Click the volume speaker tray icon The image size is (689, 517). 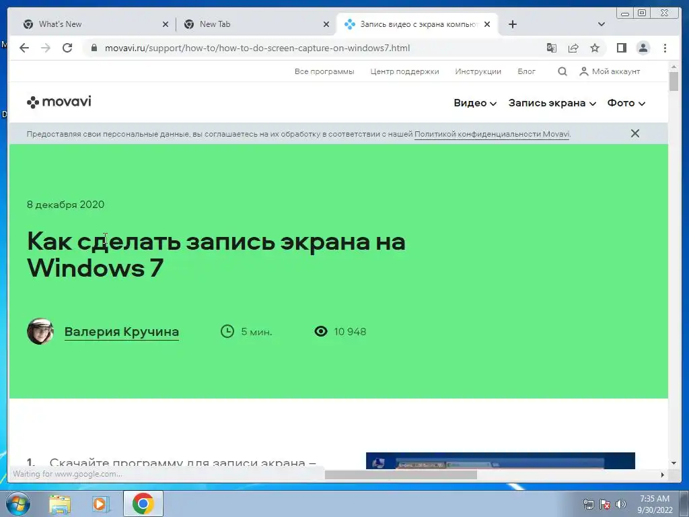point(621,504)
